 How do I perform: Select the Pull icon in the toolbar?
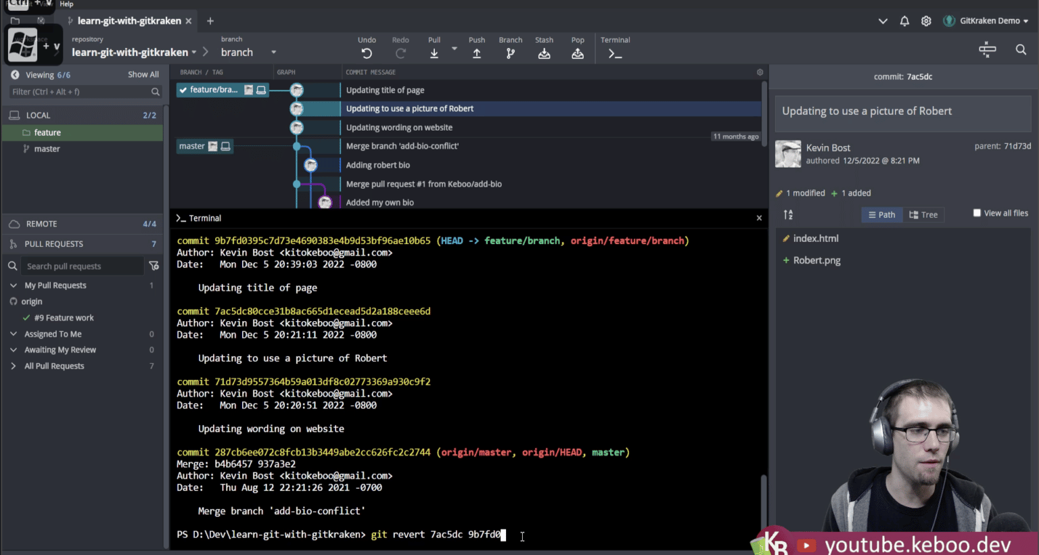(x=434, y=53)
